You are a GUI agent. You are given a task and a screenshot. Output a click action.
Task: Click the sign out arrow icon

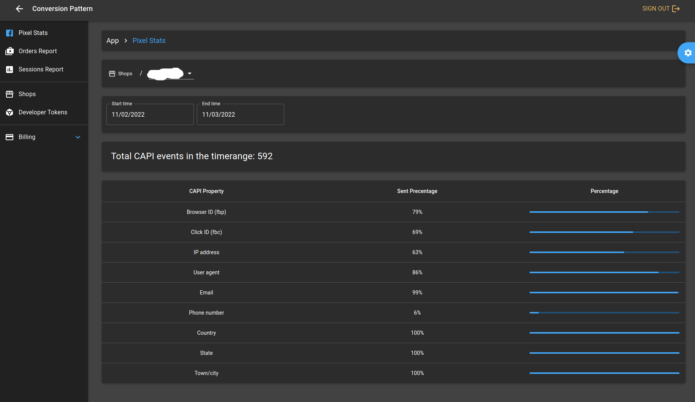(x=676, y=9)
